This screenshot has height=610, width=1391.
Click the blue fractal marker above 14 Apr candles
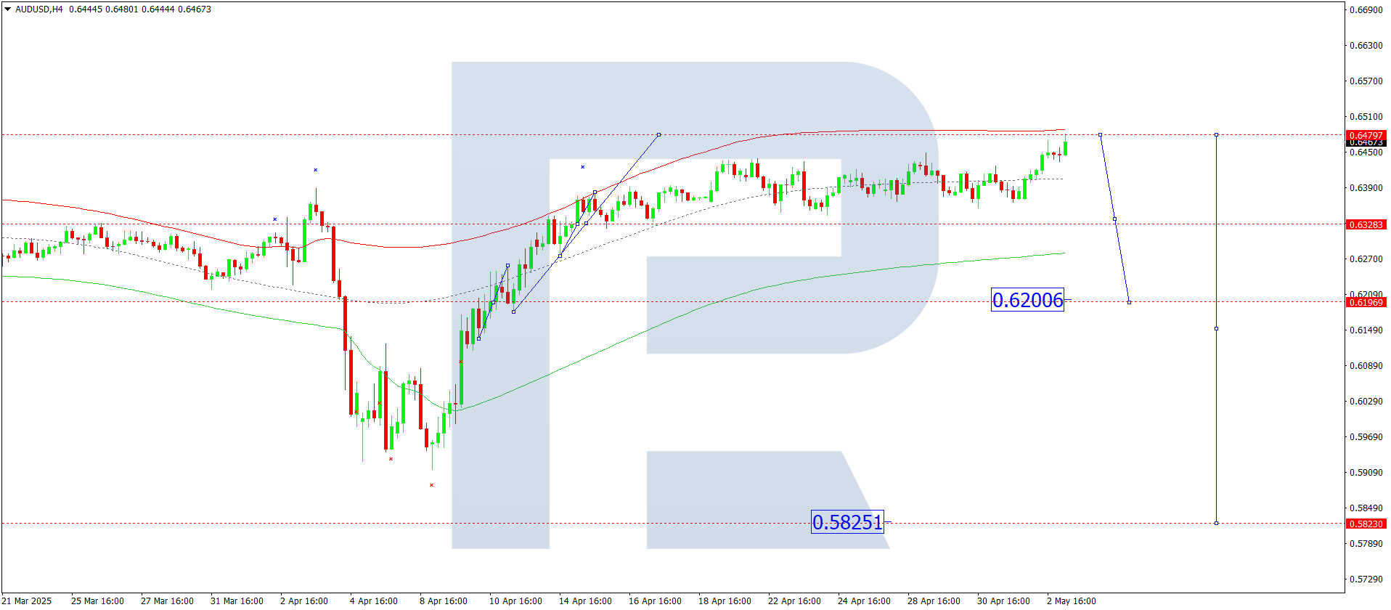[x=582, y=167]
